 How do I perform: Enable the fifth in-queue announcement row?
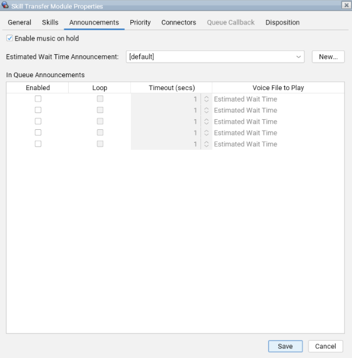coord(38,144)
